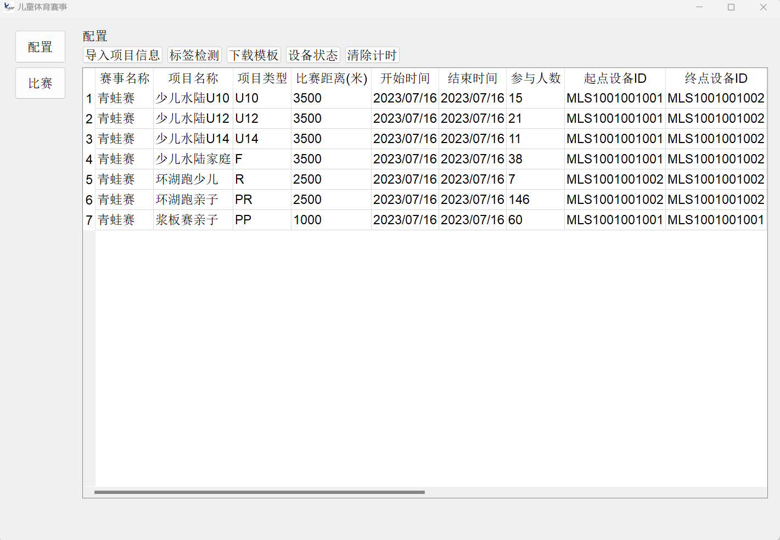
Task: Select the 开始时间 column header
Action: 405,78
